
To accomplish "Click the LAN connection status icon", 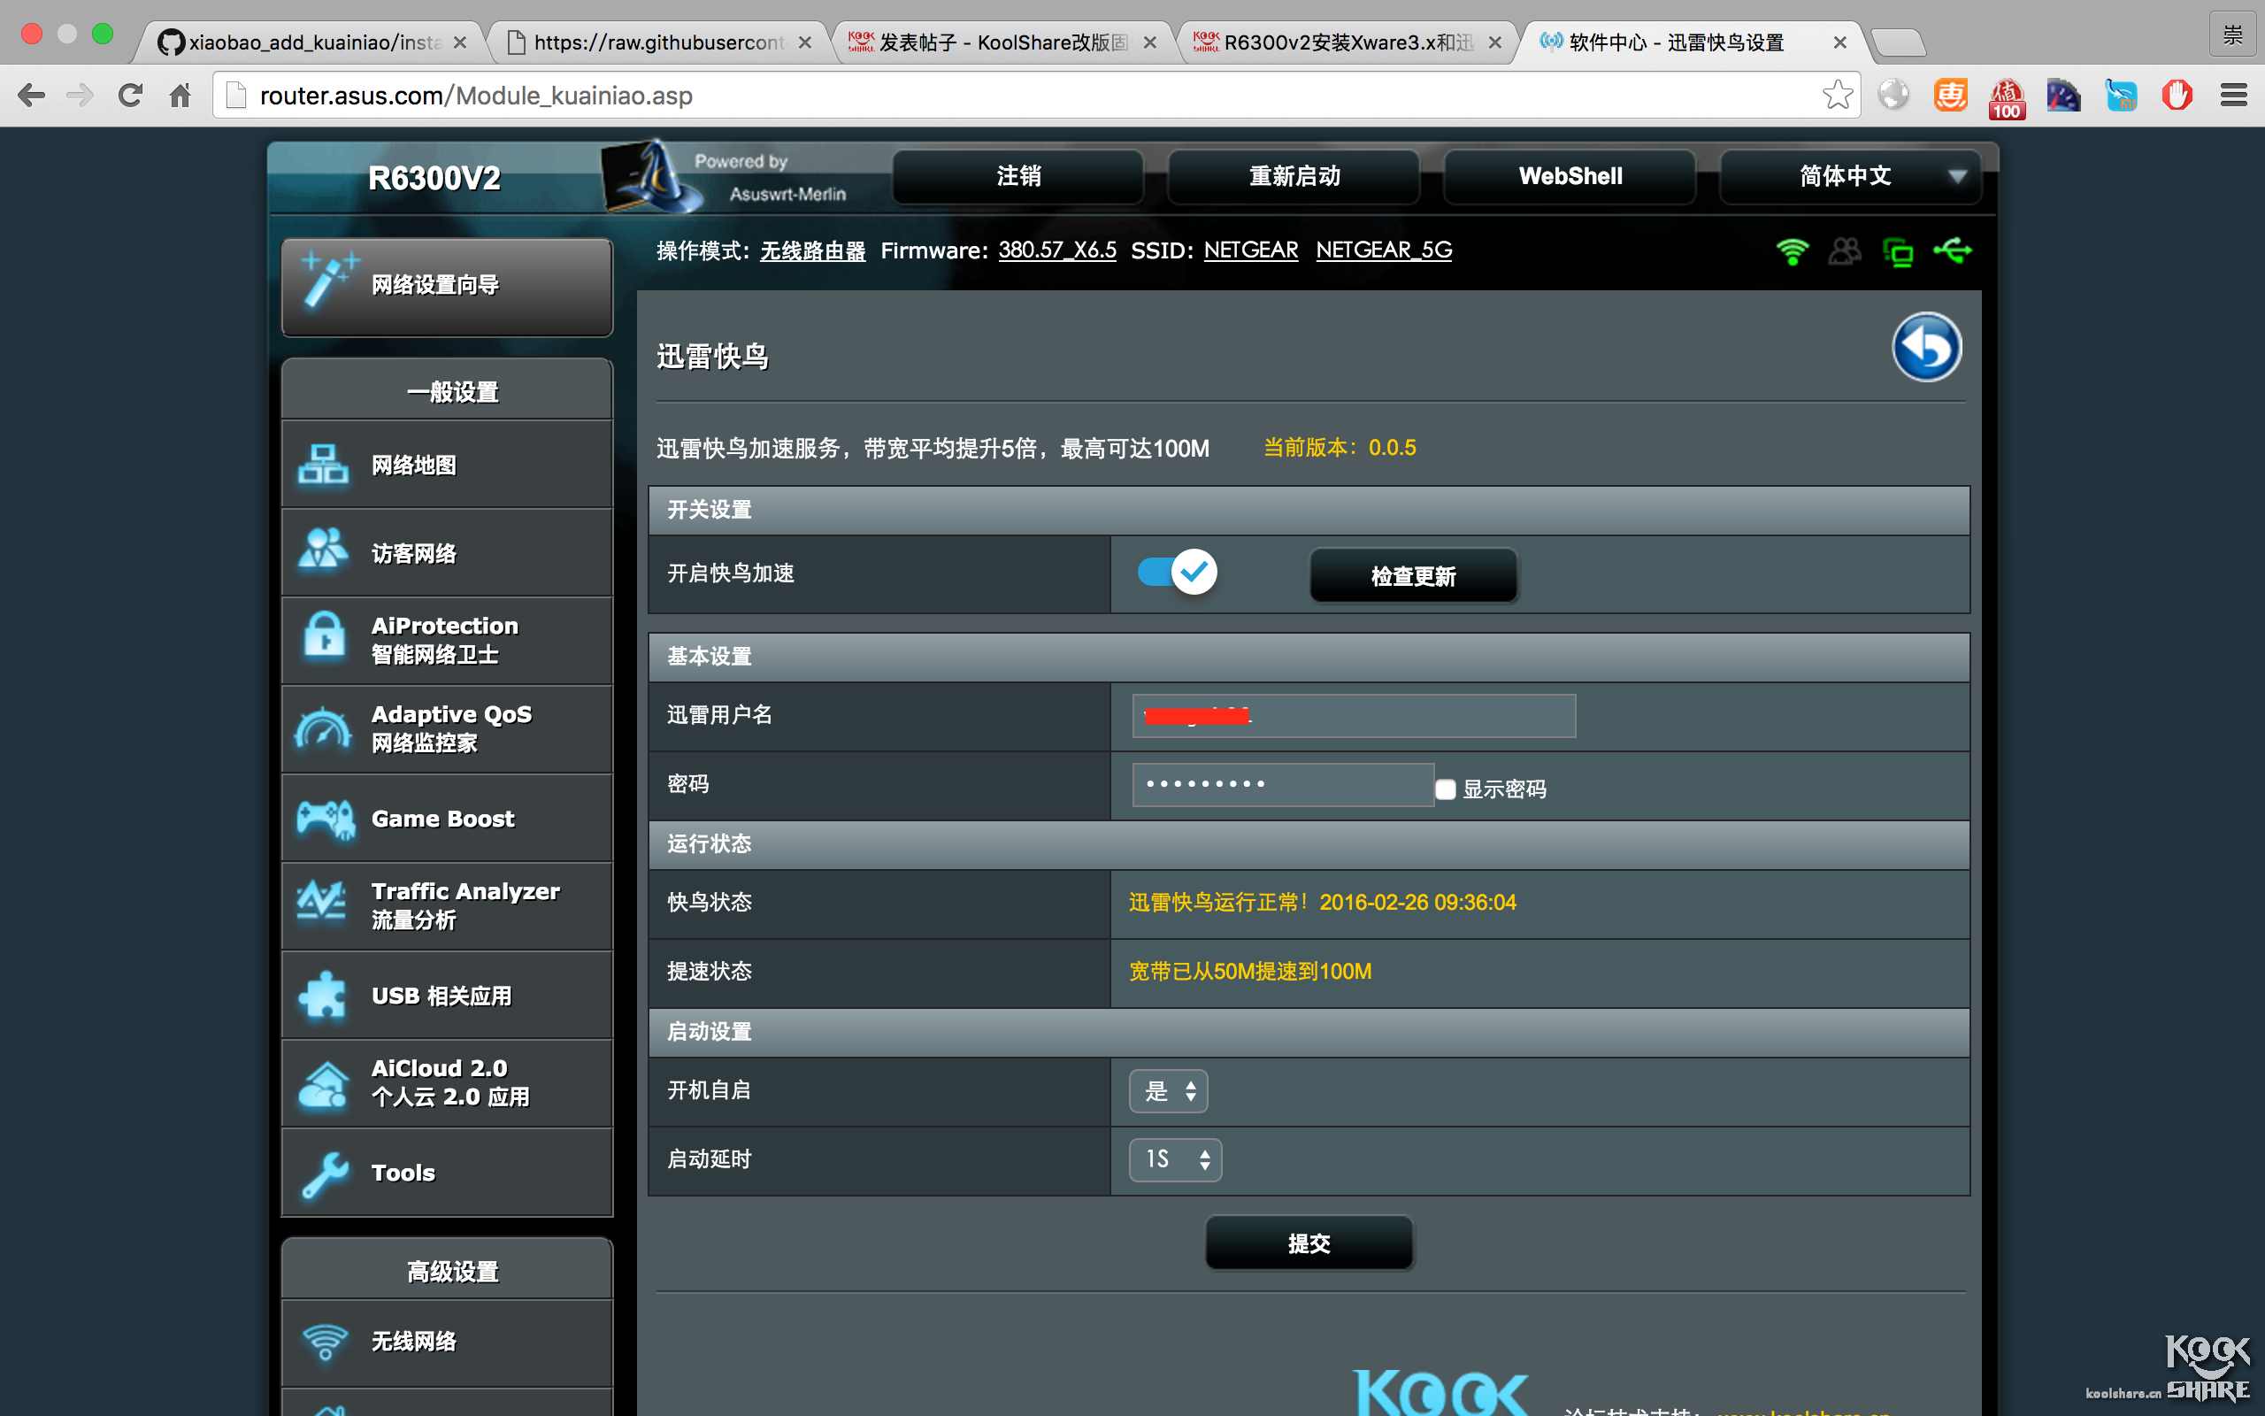I will [x=1898, y=253].
